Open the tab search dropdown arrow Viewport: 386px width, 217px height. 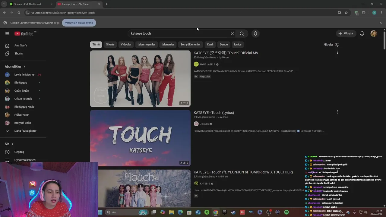click(x=4, y=4)
